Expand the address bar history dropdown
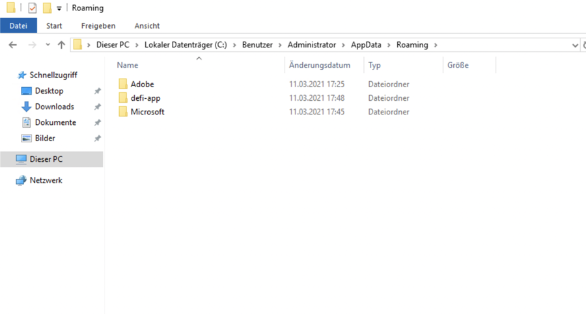 575,45
